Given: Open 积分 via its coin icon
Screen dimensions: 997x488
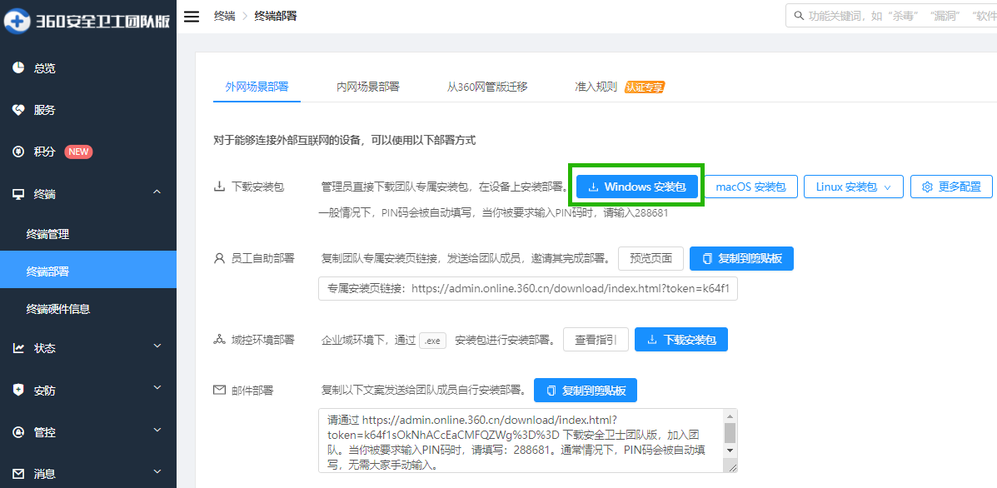Looking at the screenshot, I should tap(18, 152).
